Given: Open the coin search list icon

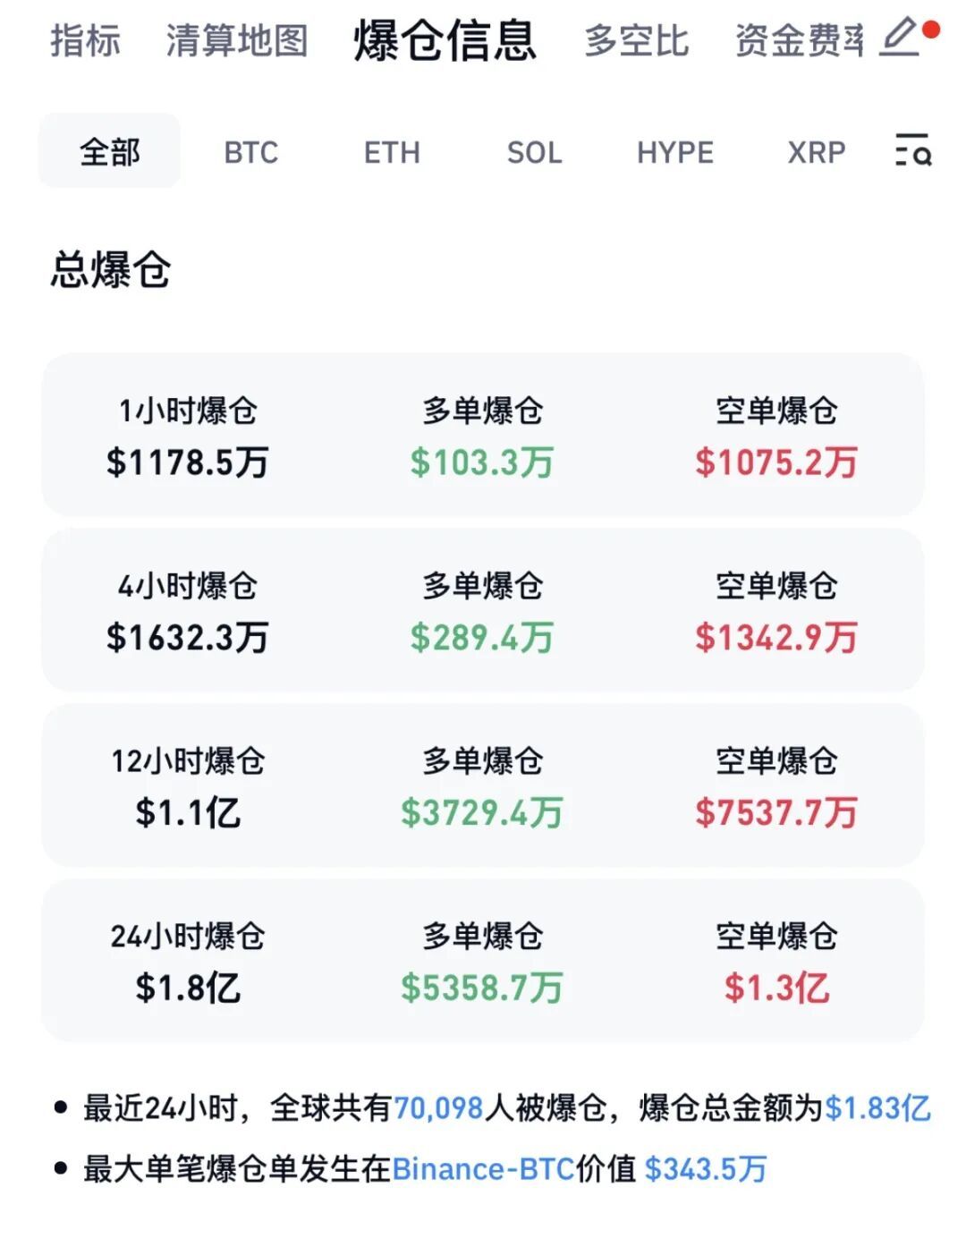Looking at the screenshot, I should (x=913, y=150).
